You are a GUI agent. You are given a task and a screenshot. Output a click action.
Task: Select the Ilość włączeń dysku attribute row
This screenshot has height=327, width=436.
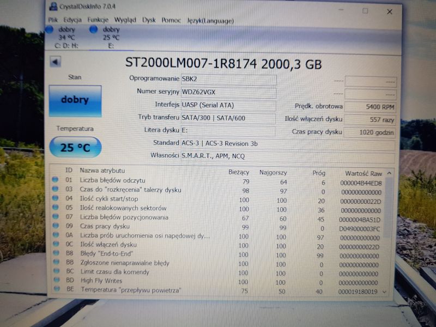click(217, 246)
